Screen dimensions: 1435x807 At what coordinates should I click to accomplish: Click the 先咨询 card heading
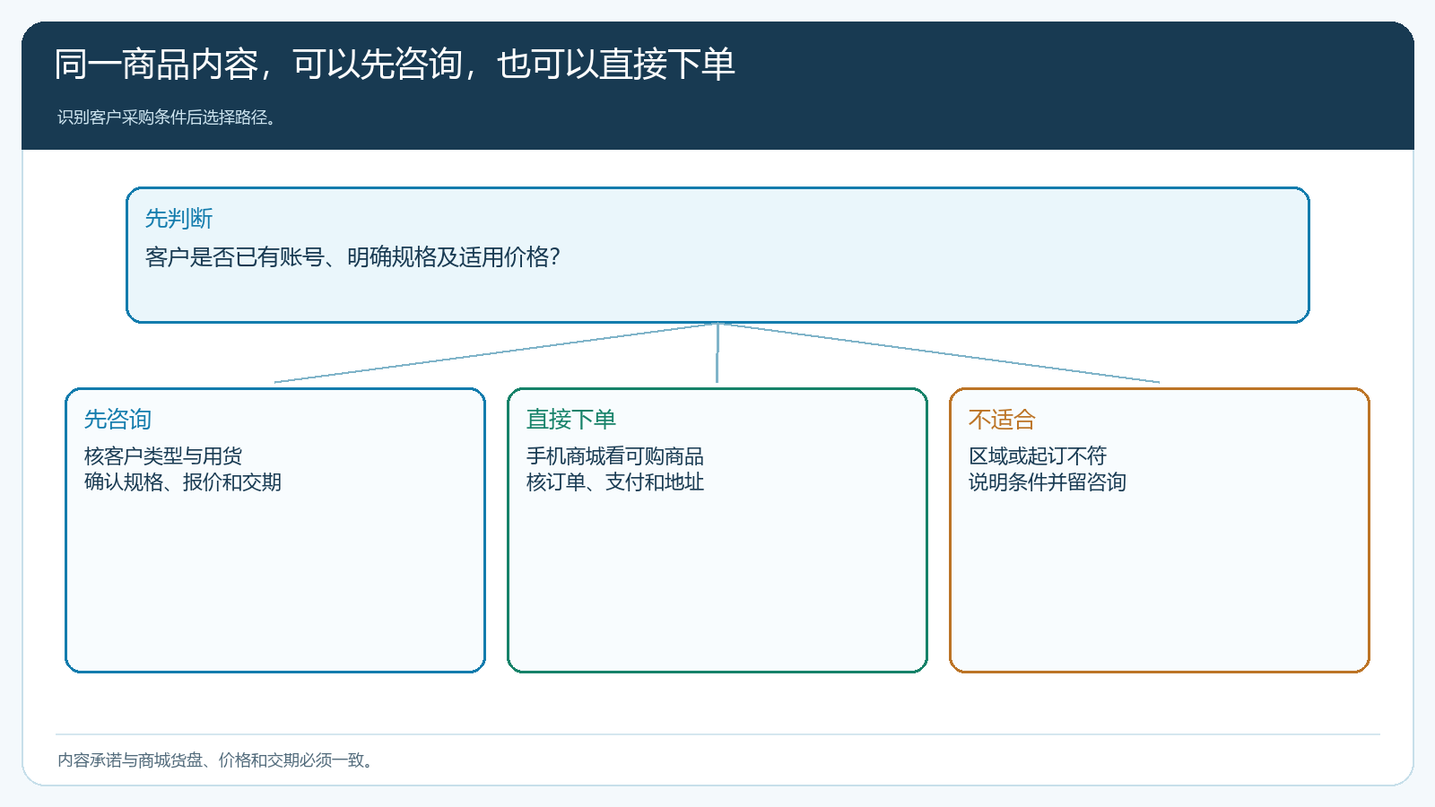coord(117,420)
